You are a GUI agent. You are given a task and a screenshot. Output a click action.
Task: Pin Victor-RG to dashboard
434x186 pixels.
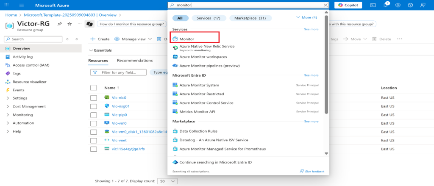[x=59, y=24]
